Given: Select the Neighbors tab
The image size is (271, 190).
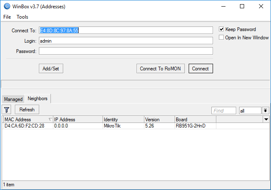Looking at the screenshot, I should 38,99.
